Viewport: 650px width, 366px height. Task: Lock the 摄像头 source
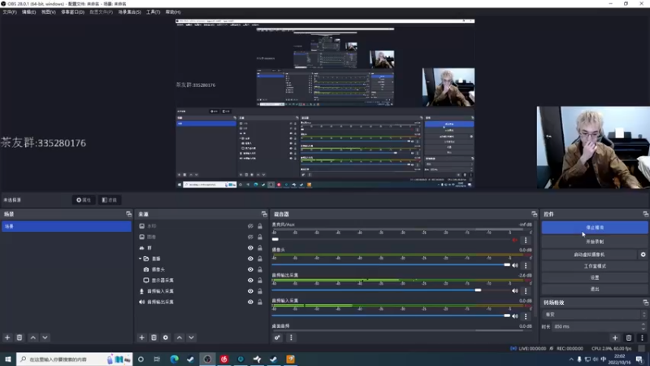(260, 269)
